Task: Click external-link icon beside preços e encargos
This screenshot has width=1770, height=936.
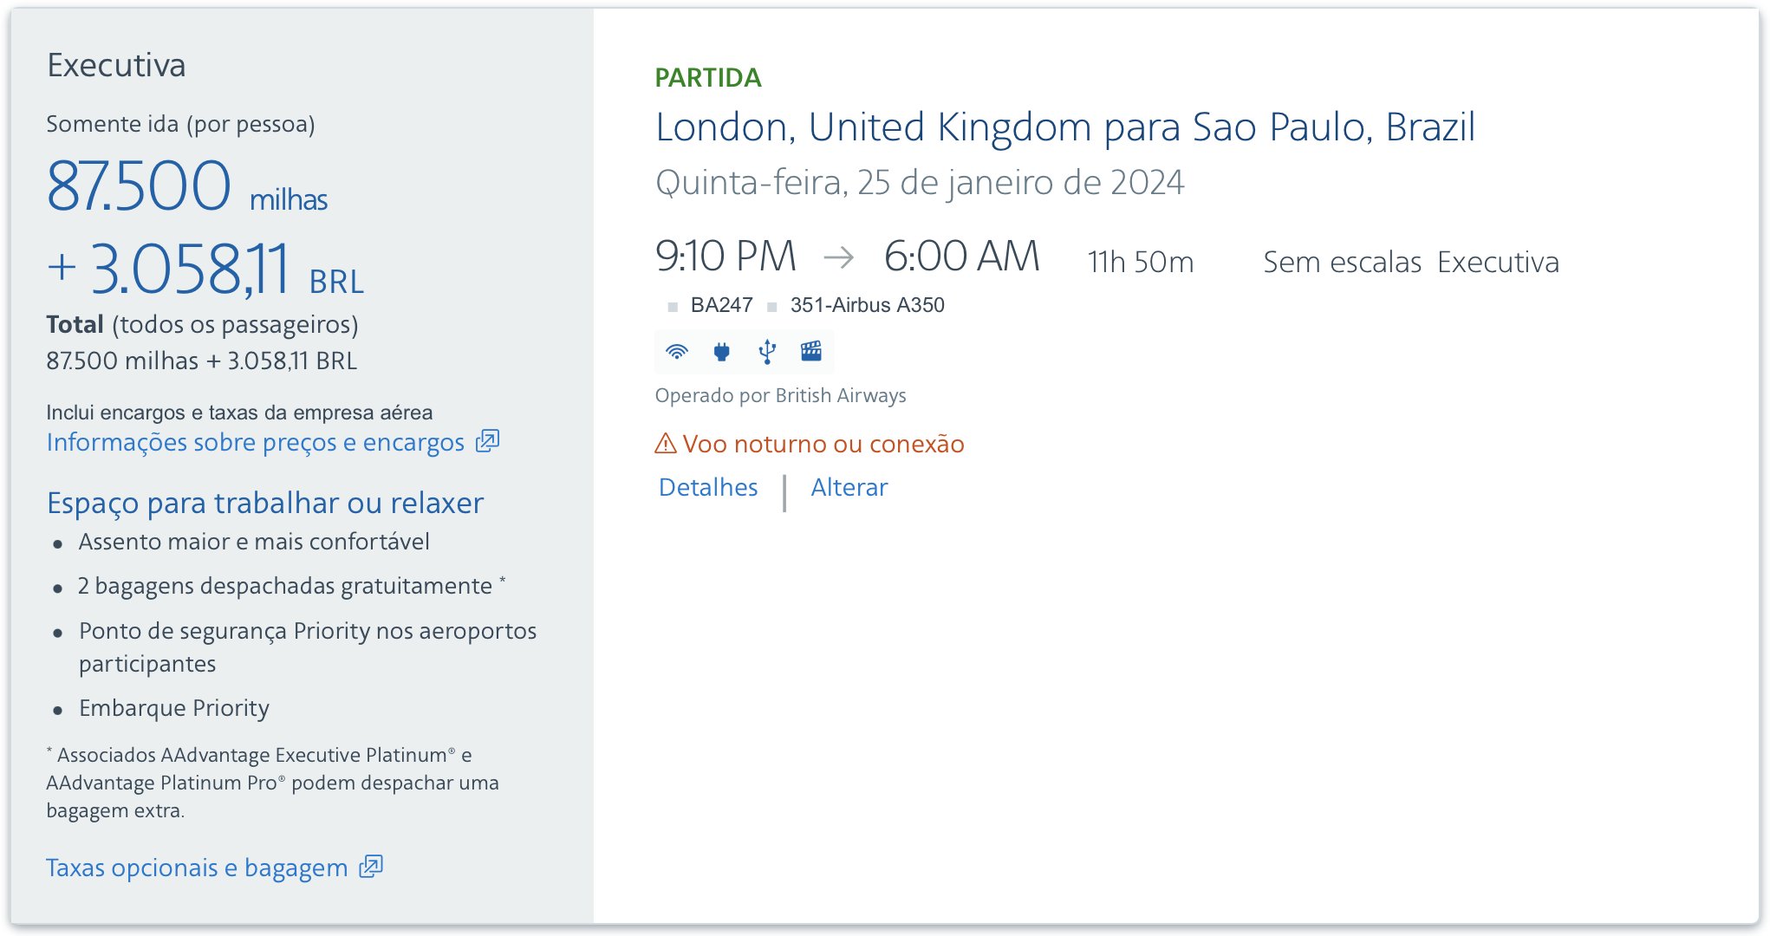Action: tap(488, 441)
